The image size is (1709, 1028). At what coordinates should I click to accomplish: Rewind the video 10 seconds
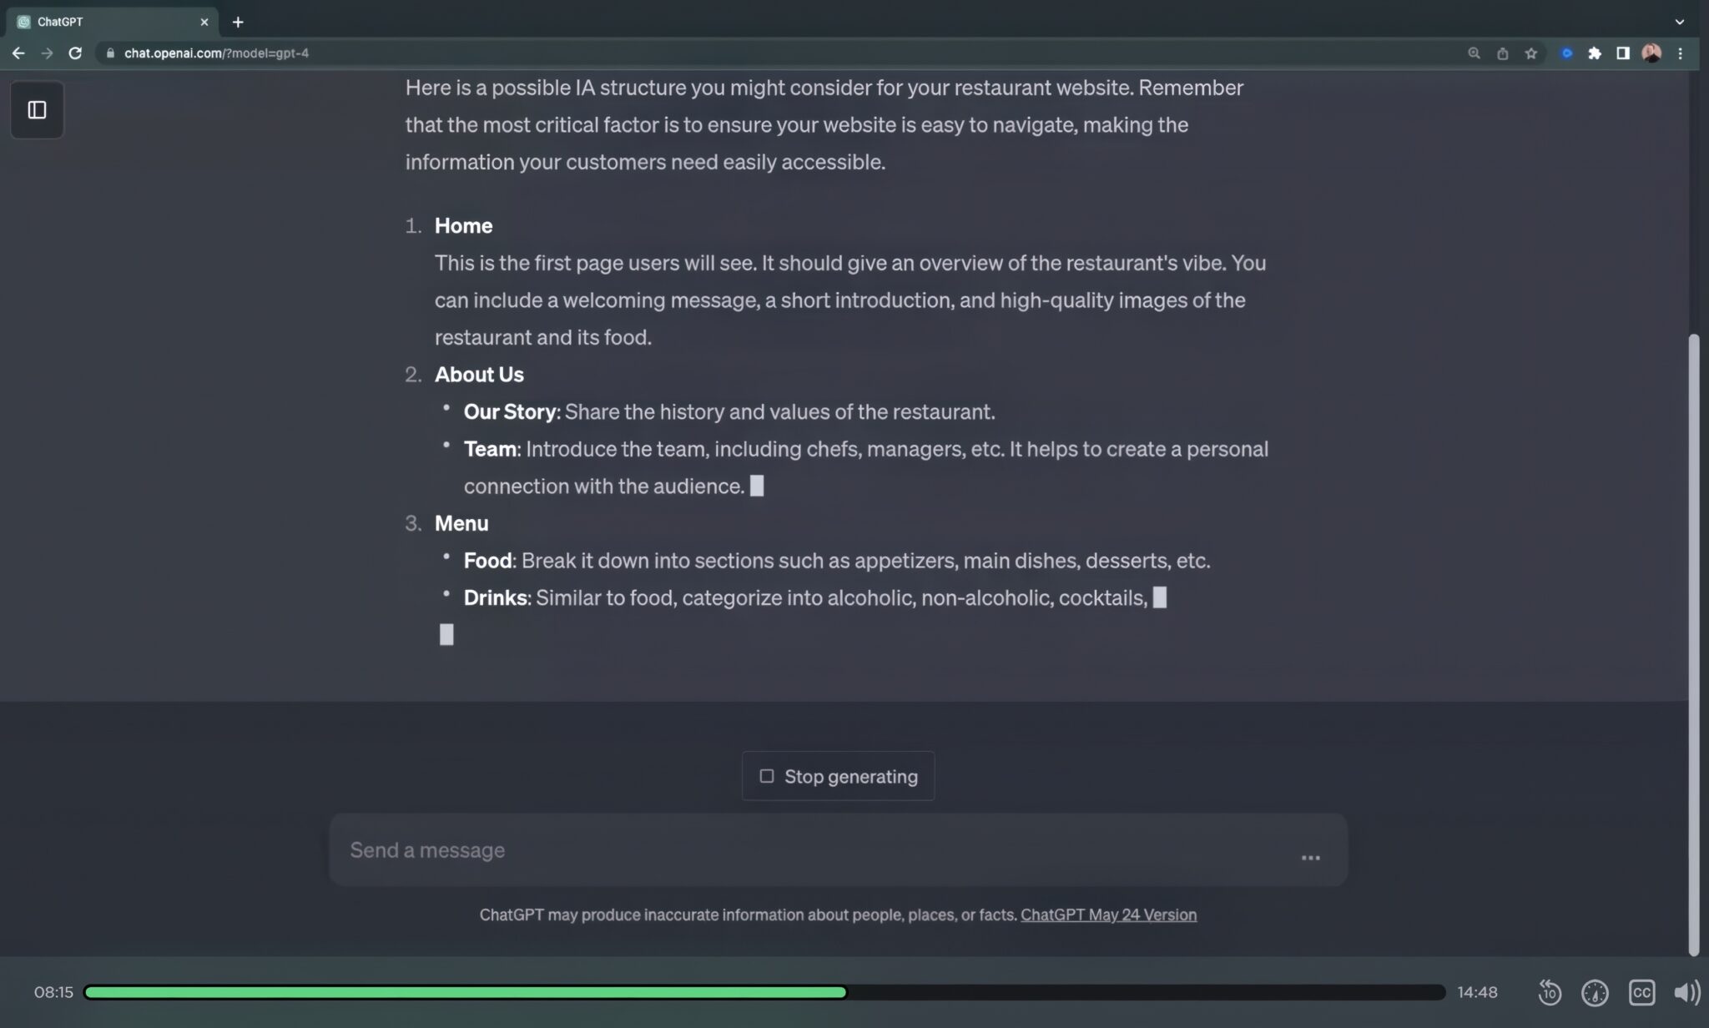[x=1550, y=992]
